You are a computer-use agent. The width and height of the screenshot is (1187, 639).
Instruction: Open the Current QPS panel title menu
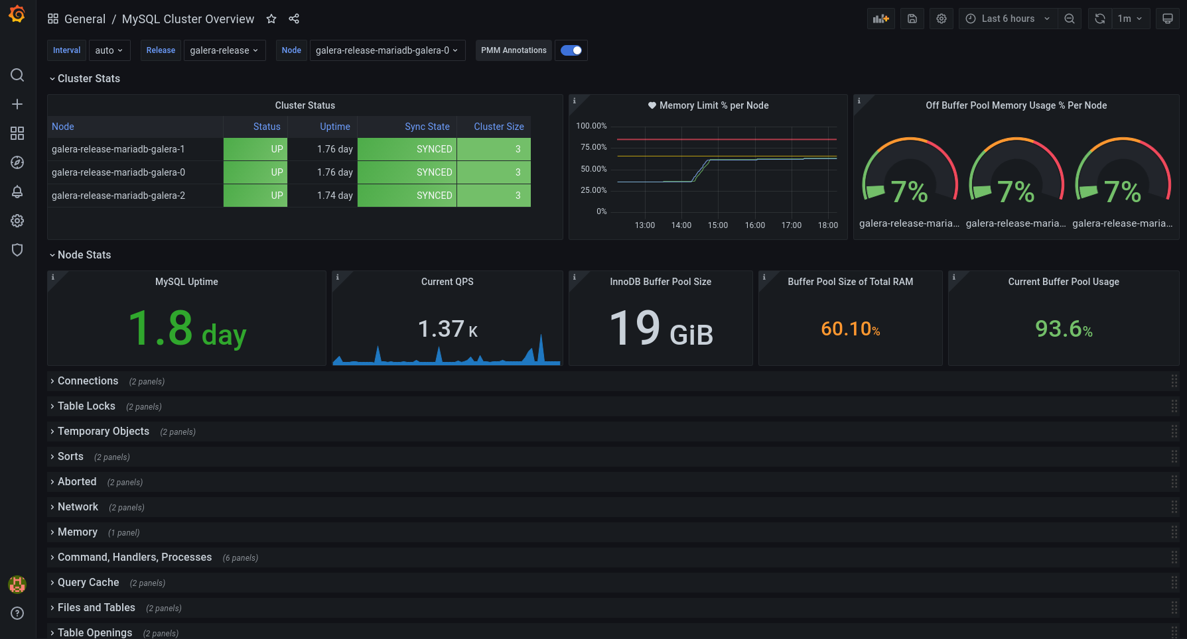coord(447,282)
